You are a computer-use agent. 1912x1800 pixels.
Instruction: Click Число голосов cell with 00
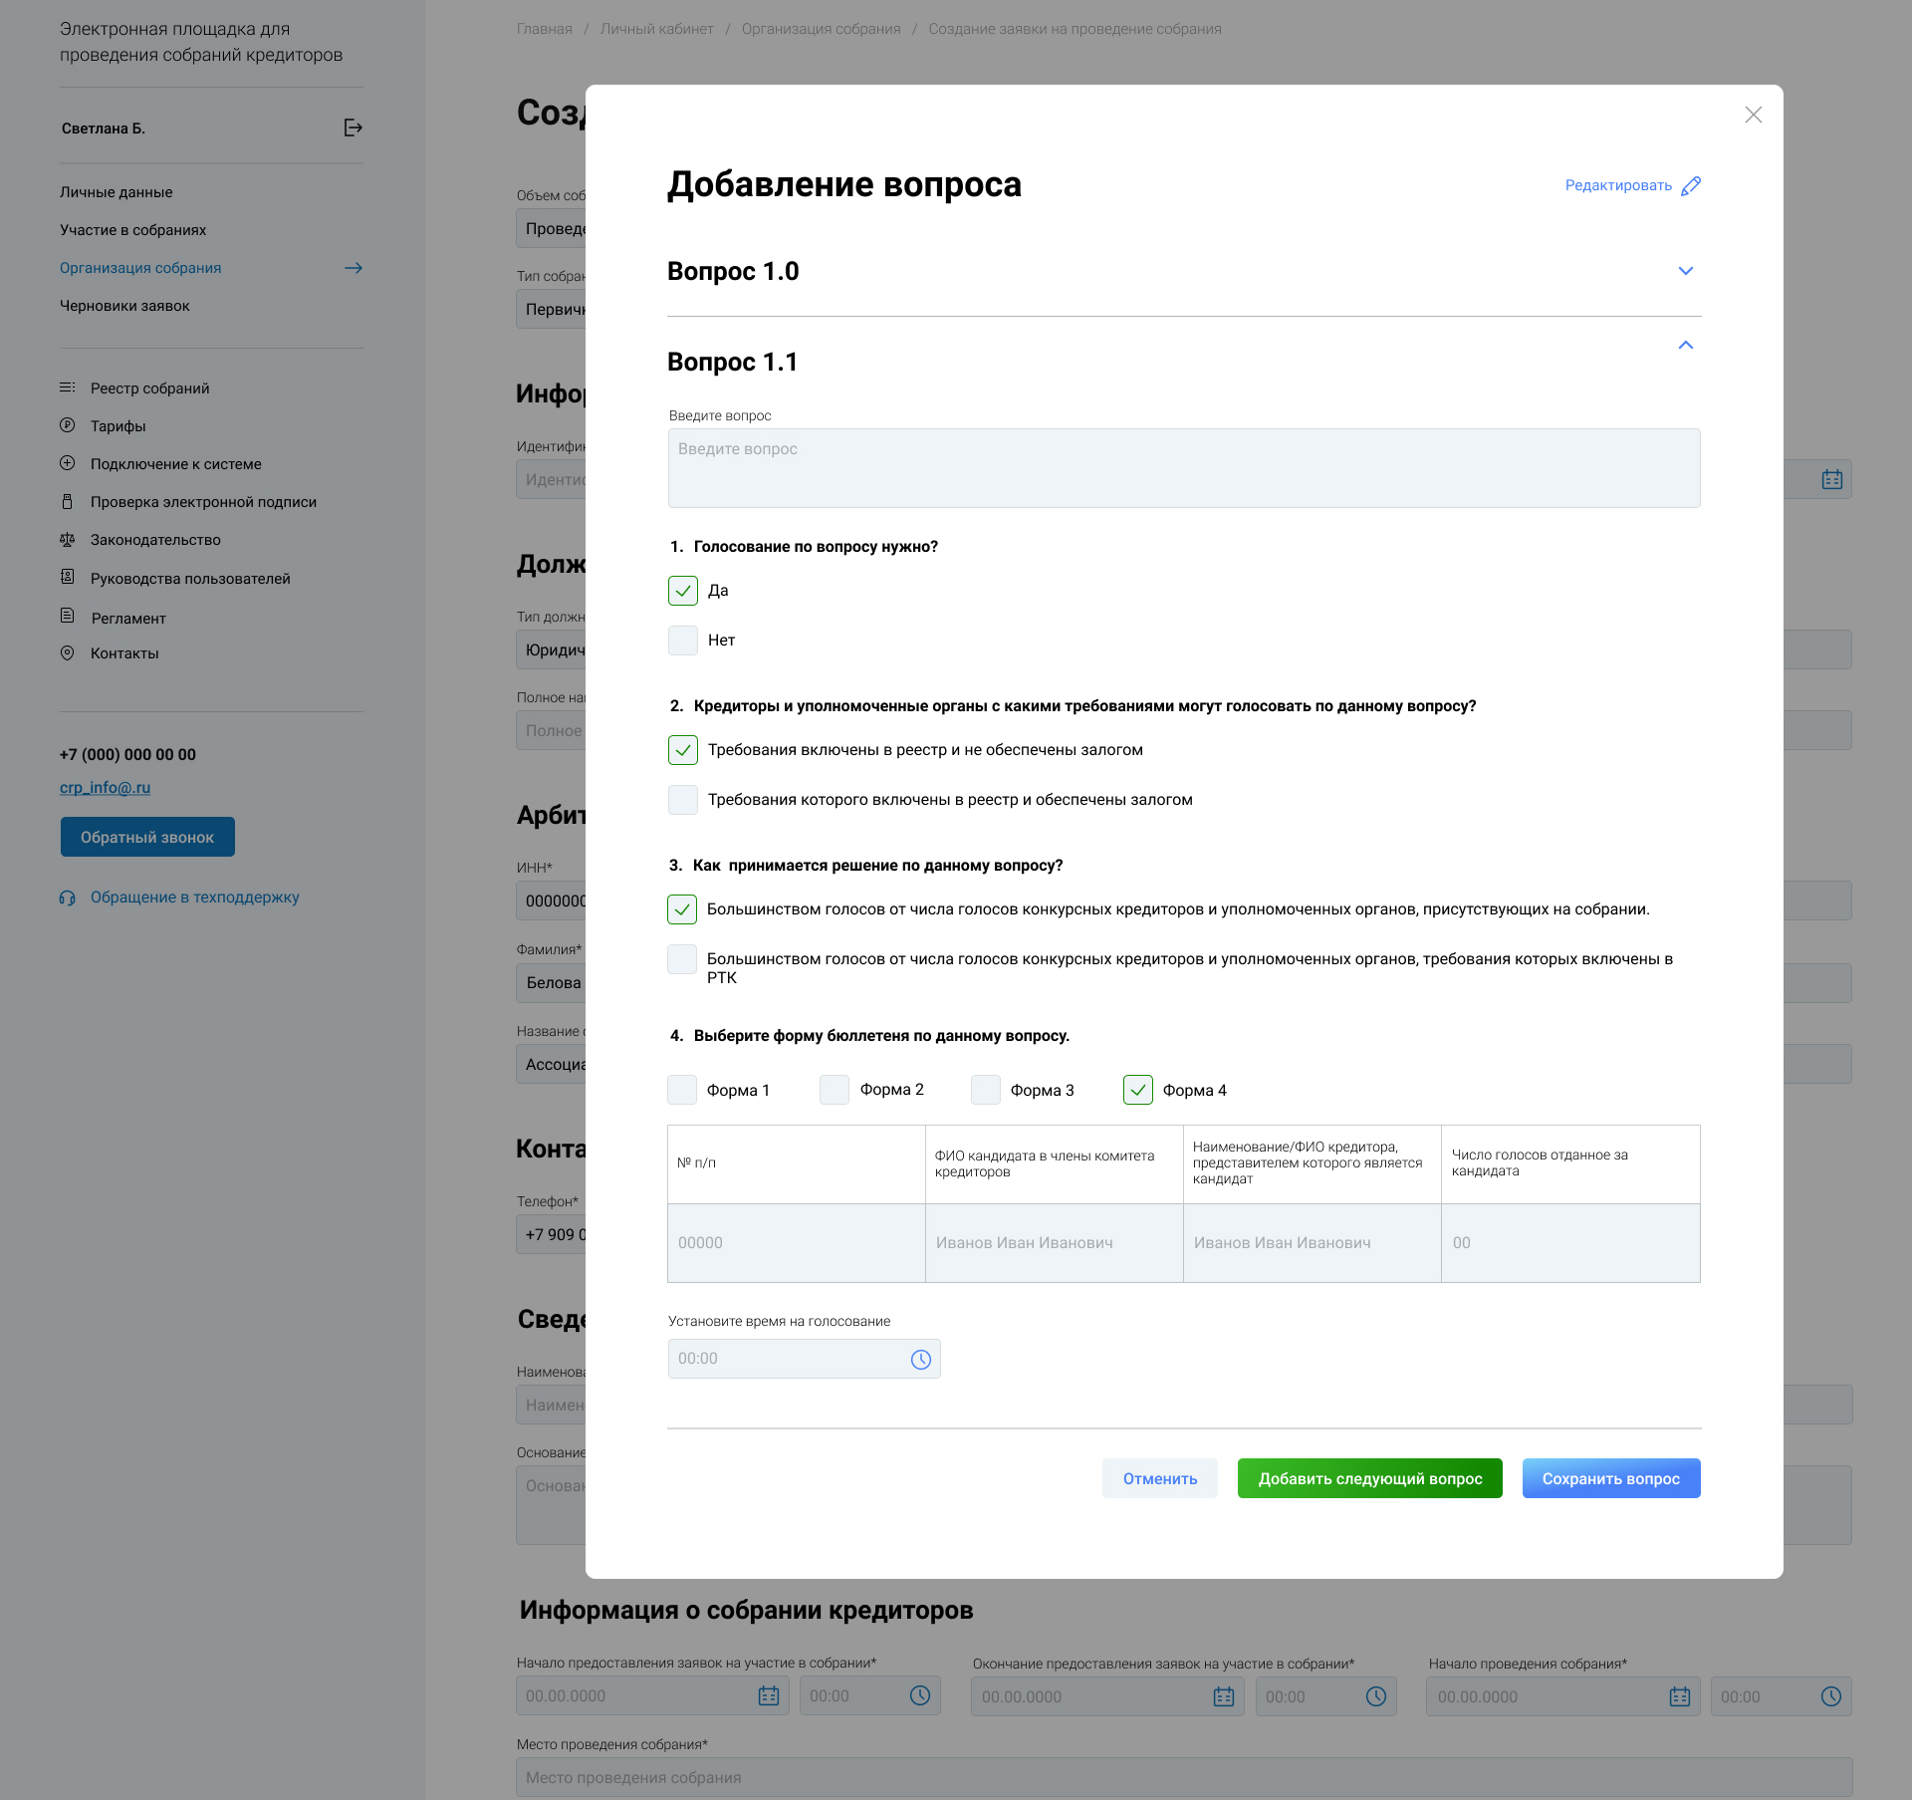pyautogui.click(x=1570, y=1242)
